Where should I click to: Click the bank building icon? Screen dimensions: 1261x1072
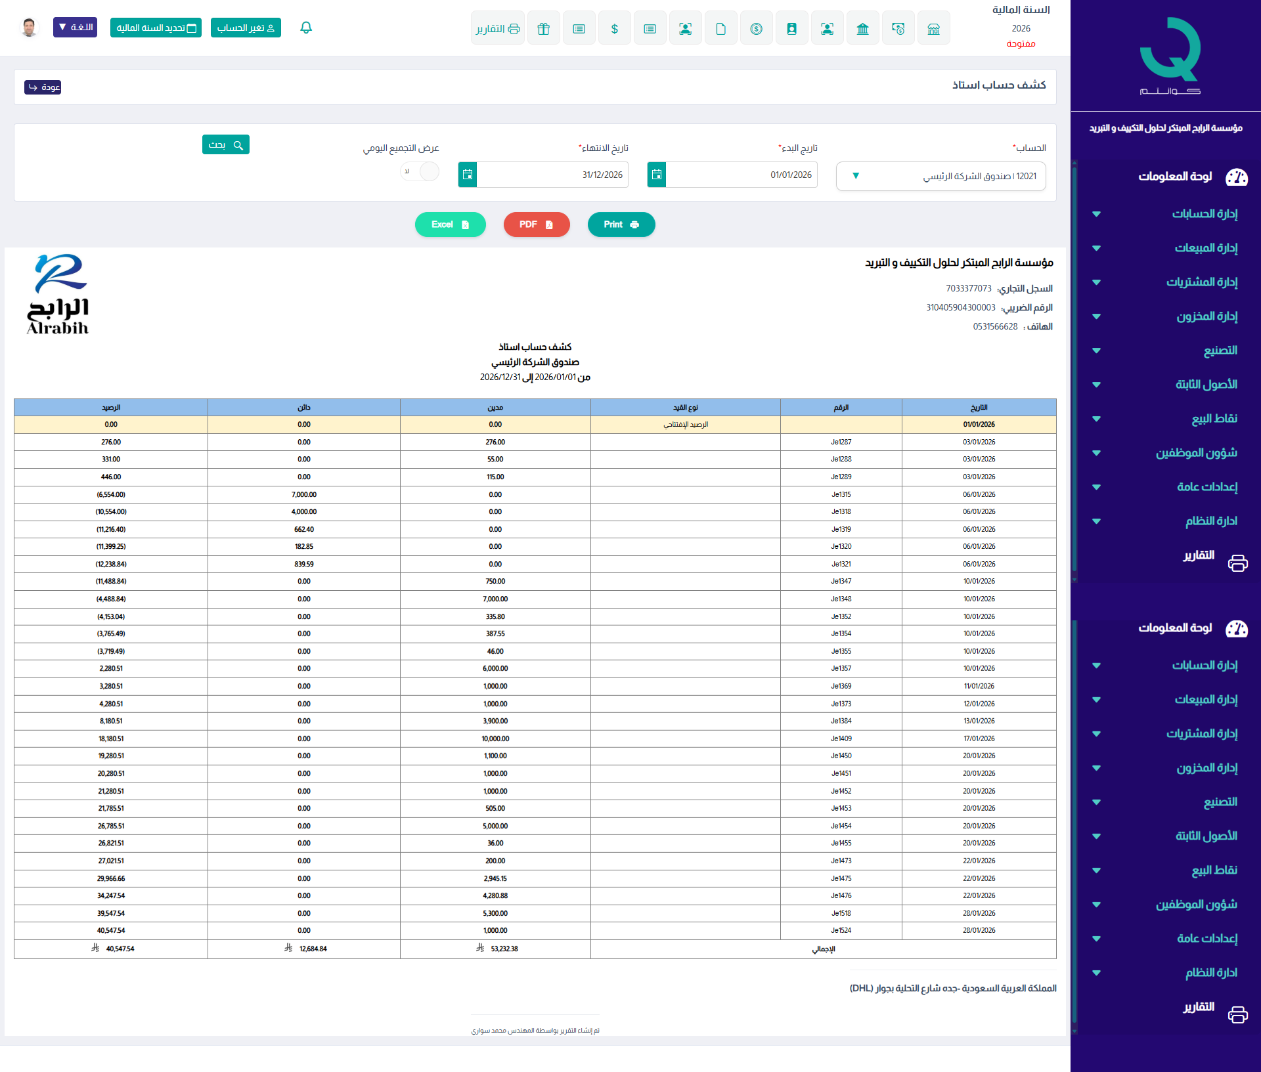[x=862, y=28]
